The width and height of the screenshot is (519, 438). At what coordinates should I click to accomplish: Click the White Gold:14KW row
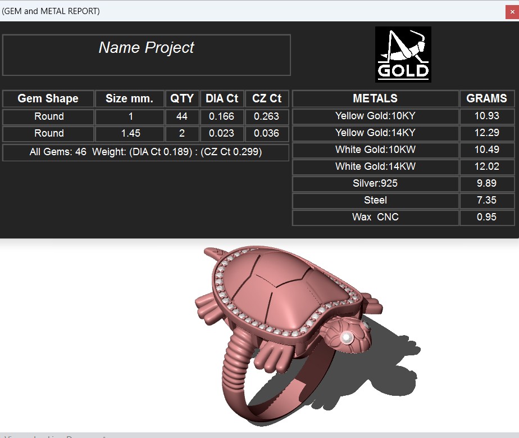pos(375,166)
